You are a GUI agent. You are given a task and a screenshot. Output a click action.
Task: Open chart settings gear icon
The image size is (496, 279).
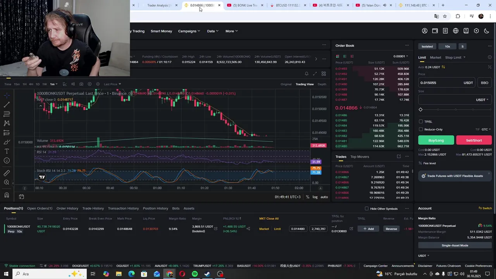tap(98, 84)
